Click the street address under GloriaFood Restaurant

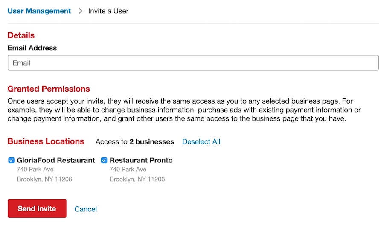click(35, 170)
